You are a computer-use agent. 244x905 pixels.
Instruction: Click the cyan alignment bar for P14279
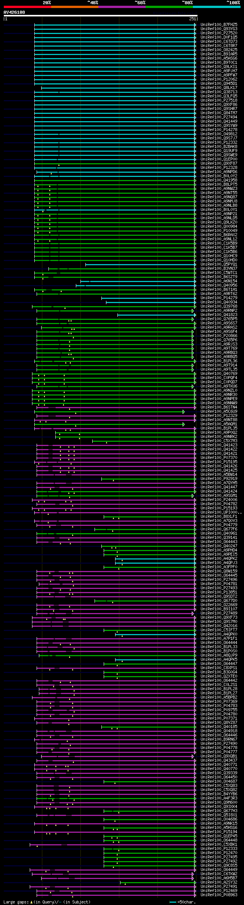149,298
